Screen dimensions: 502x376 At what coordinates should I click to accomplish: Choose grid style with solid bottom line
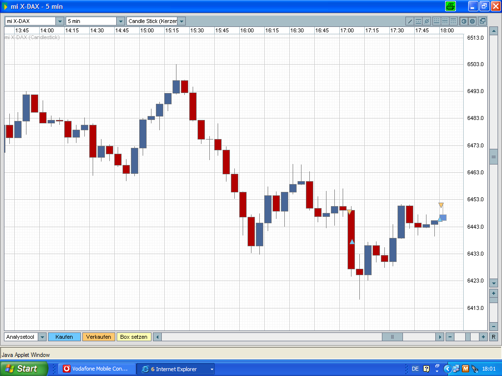436,22
